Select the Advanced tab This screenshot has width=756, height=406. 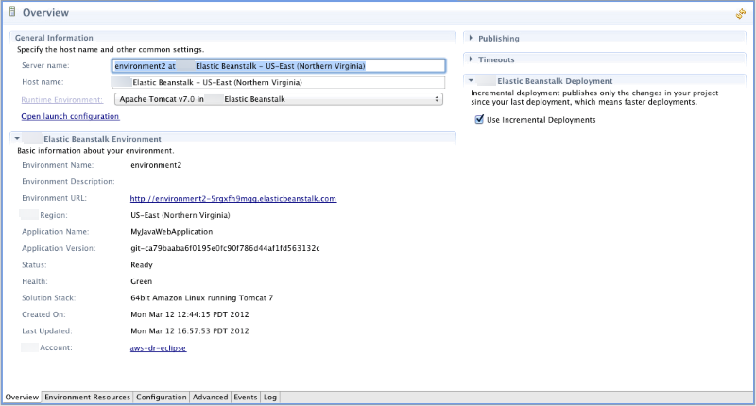[210, 398]
